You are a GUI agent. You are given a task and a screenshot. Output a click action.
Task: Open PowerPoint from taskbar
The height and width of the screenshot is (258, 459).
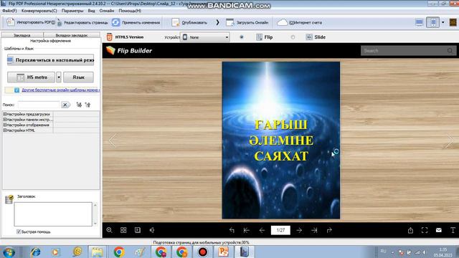(x=223, y=252)
